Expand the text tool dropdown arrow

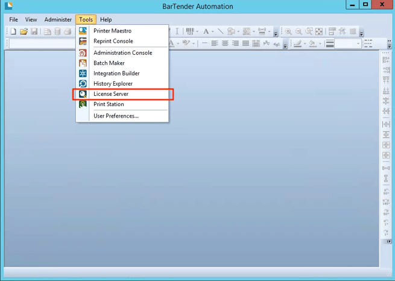tap(213, 31)
